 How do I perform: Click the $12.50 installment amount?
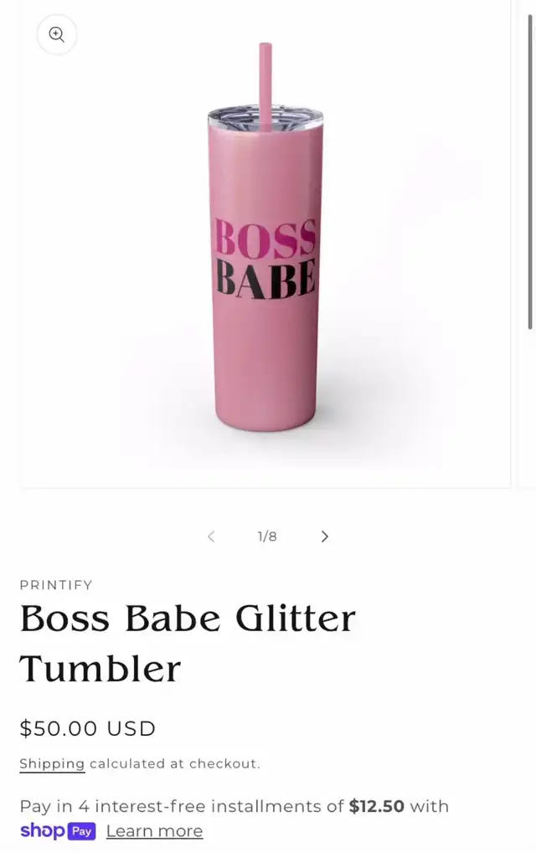(x=377, y=806)
